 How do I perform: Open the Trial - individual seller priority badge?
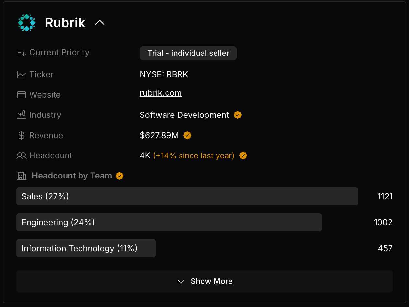(x=188, y=53)
